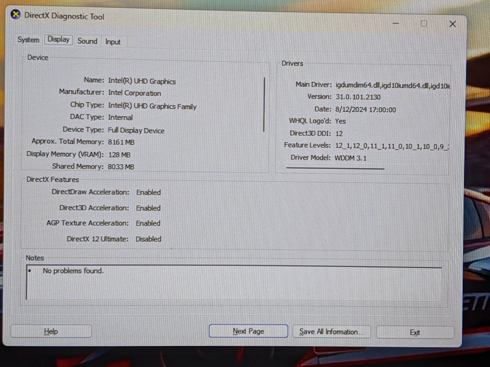The width and height of the screenshot is (490, 367).
Task: Click main driver value 'igdumdim64.dll'
Action: click(x=358, y=85)
